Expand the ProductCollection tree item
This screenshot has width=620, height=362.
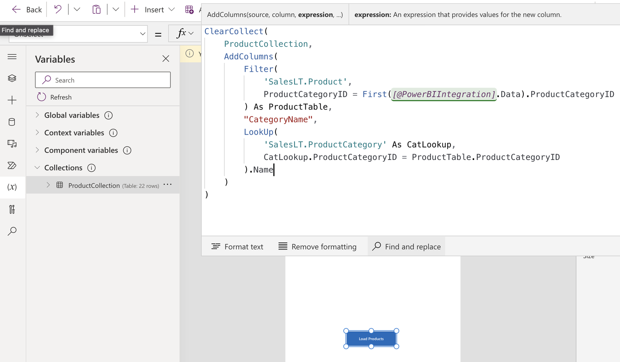click(x=48, y=185)
